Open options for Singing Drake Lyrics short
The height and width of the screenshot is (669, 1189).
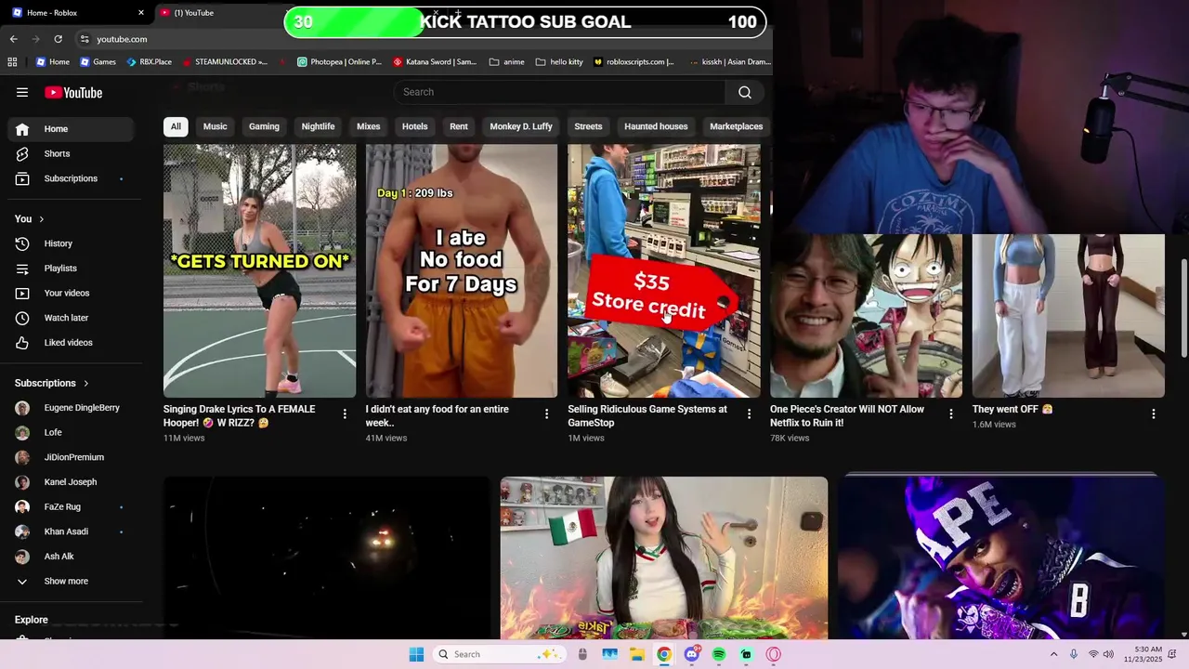(345, 413)
